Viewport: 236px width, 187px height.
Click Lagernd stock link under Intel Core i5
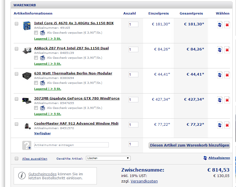[48, 39]
